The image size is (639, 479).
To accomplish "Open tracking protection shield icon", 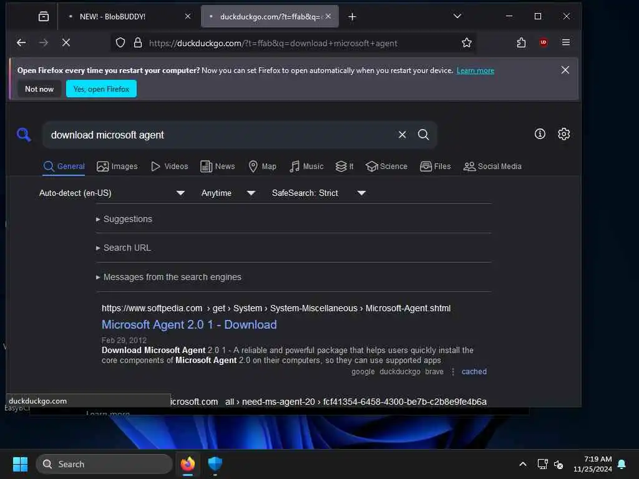I will pos(120,43).
